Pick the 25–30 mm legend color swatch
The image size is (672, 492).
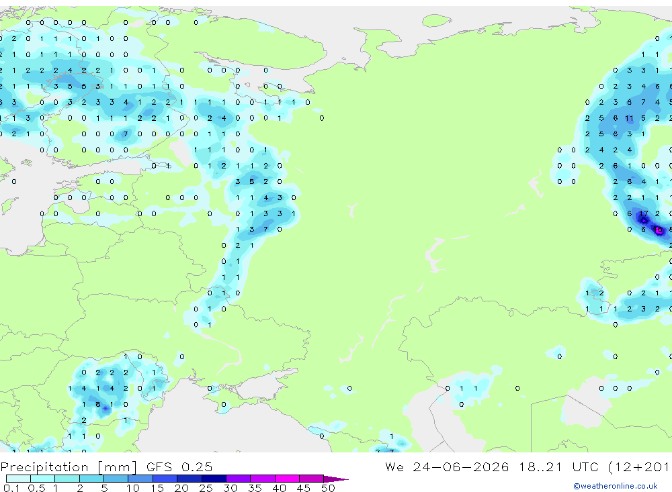pyautogui.click(x=214, y=479)
